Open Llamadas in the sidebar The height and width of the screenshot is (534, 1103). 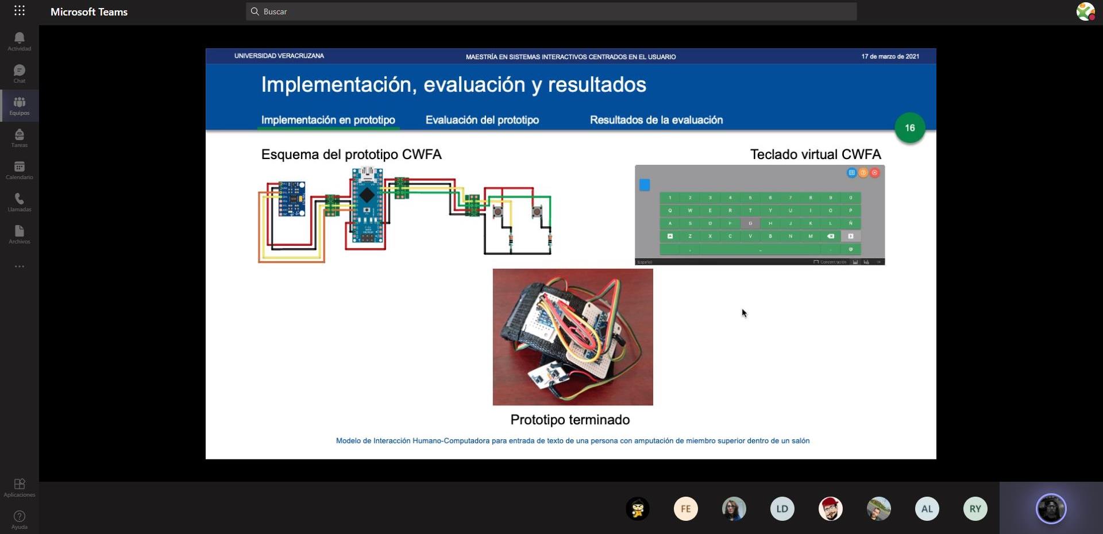(x=19, y=202)
